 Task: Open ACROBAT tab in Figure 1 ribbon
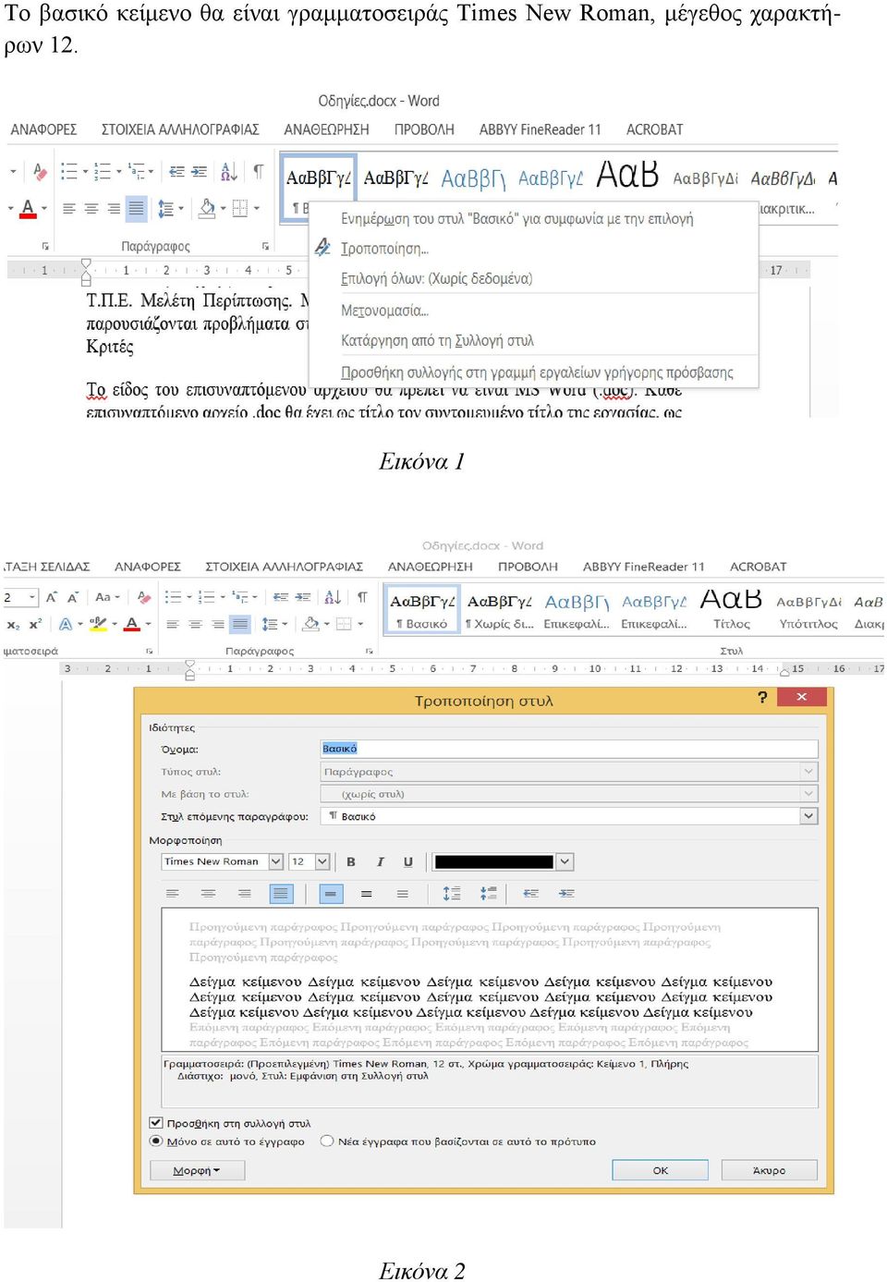(654, 129)
